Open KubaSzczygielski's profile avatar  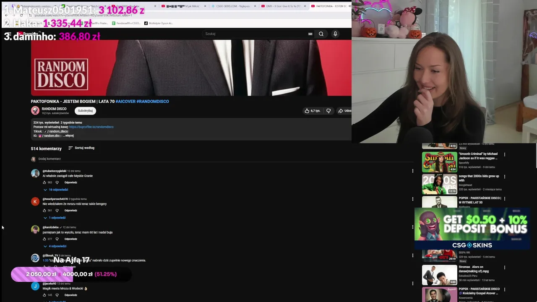pos(35,173)
